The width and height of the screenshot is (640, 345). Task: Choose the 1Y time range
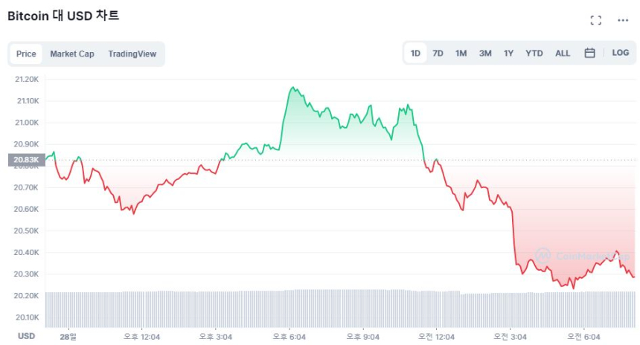pos(508,53)
